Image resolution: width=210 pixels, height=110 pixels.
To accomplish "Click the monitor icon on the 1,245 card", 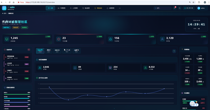I will click(7, 39).
